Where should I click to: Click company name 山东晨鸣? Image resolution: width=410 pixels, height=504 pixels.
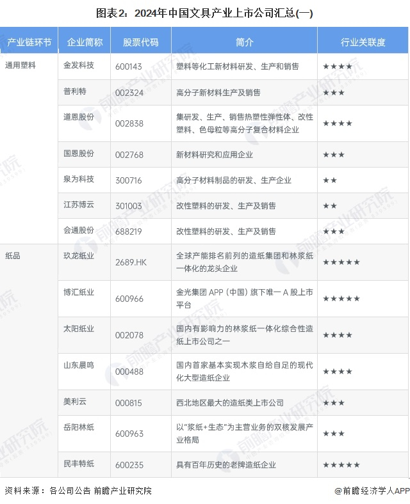pos(79,365)
